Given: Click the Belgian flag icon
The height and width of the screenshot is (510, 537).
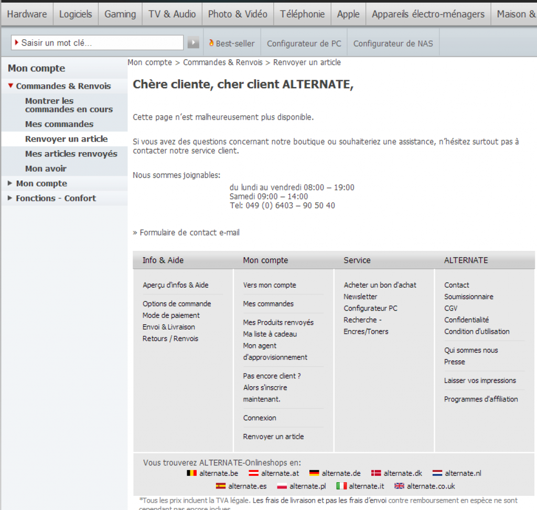Looking at the screenshot, I should click(191, 473).
